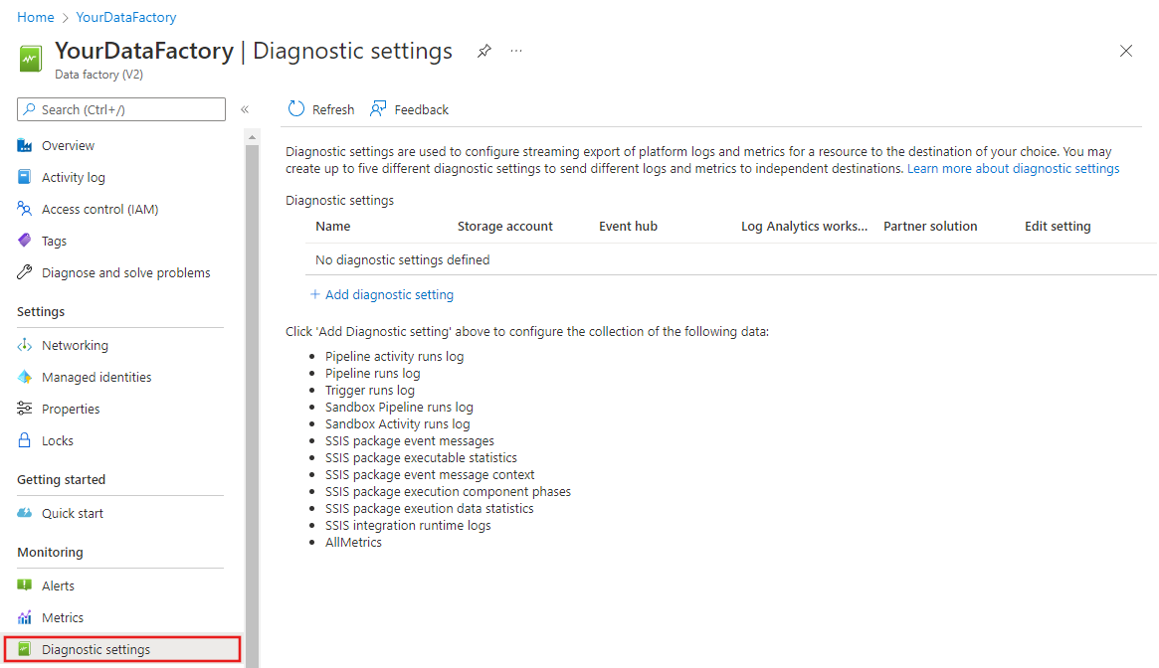1159x668 pixels.
Task: Navigate to Home breadcrumb
Action: tap(36, 18)
